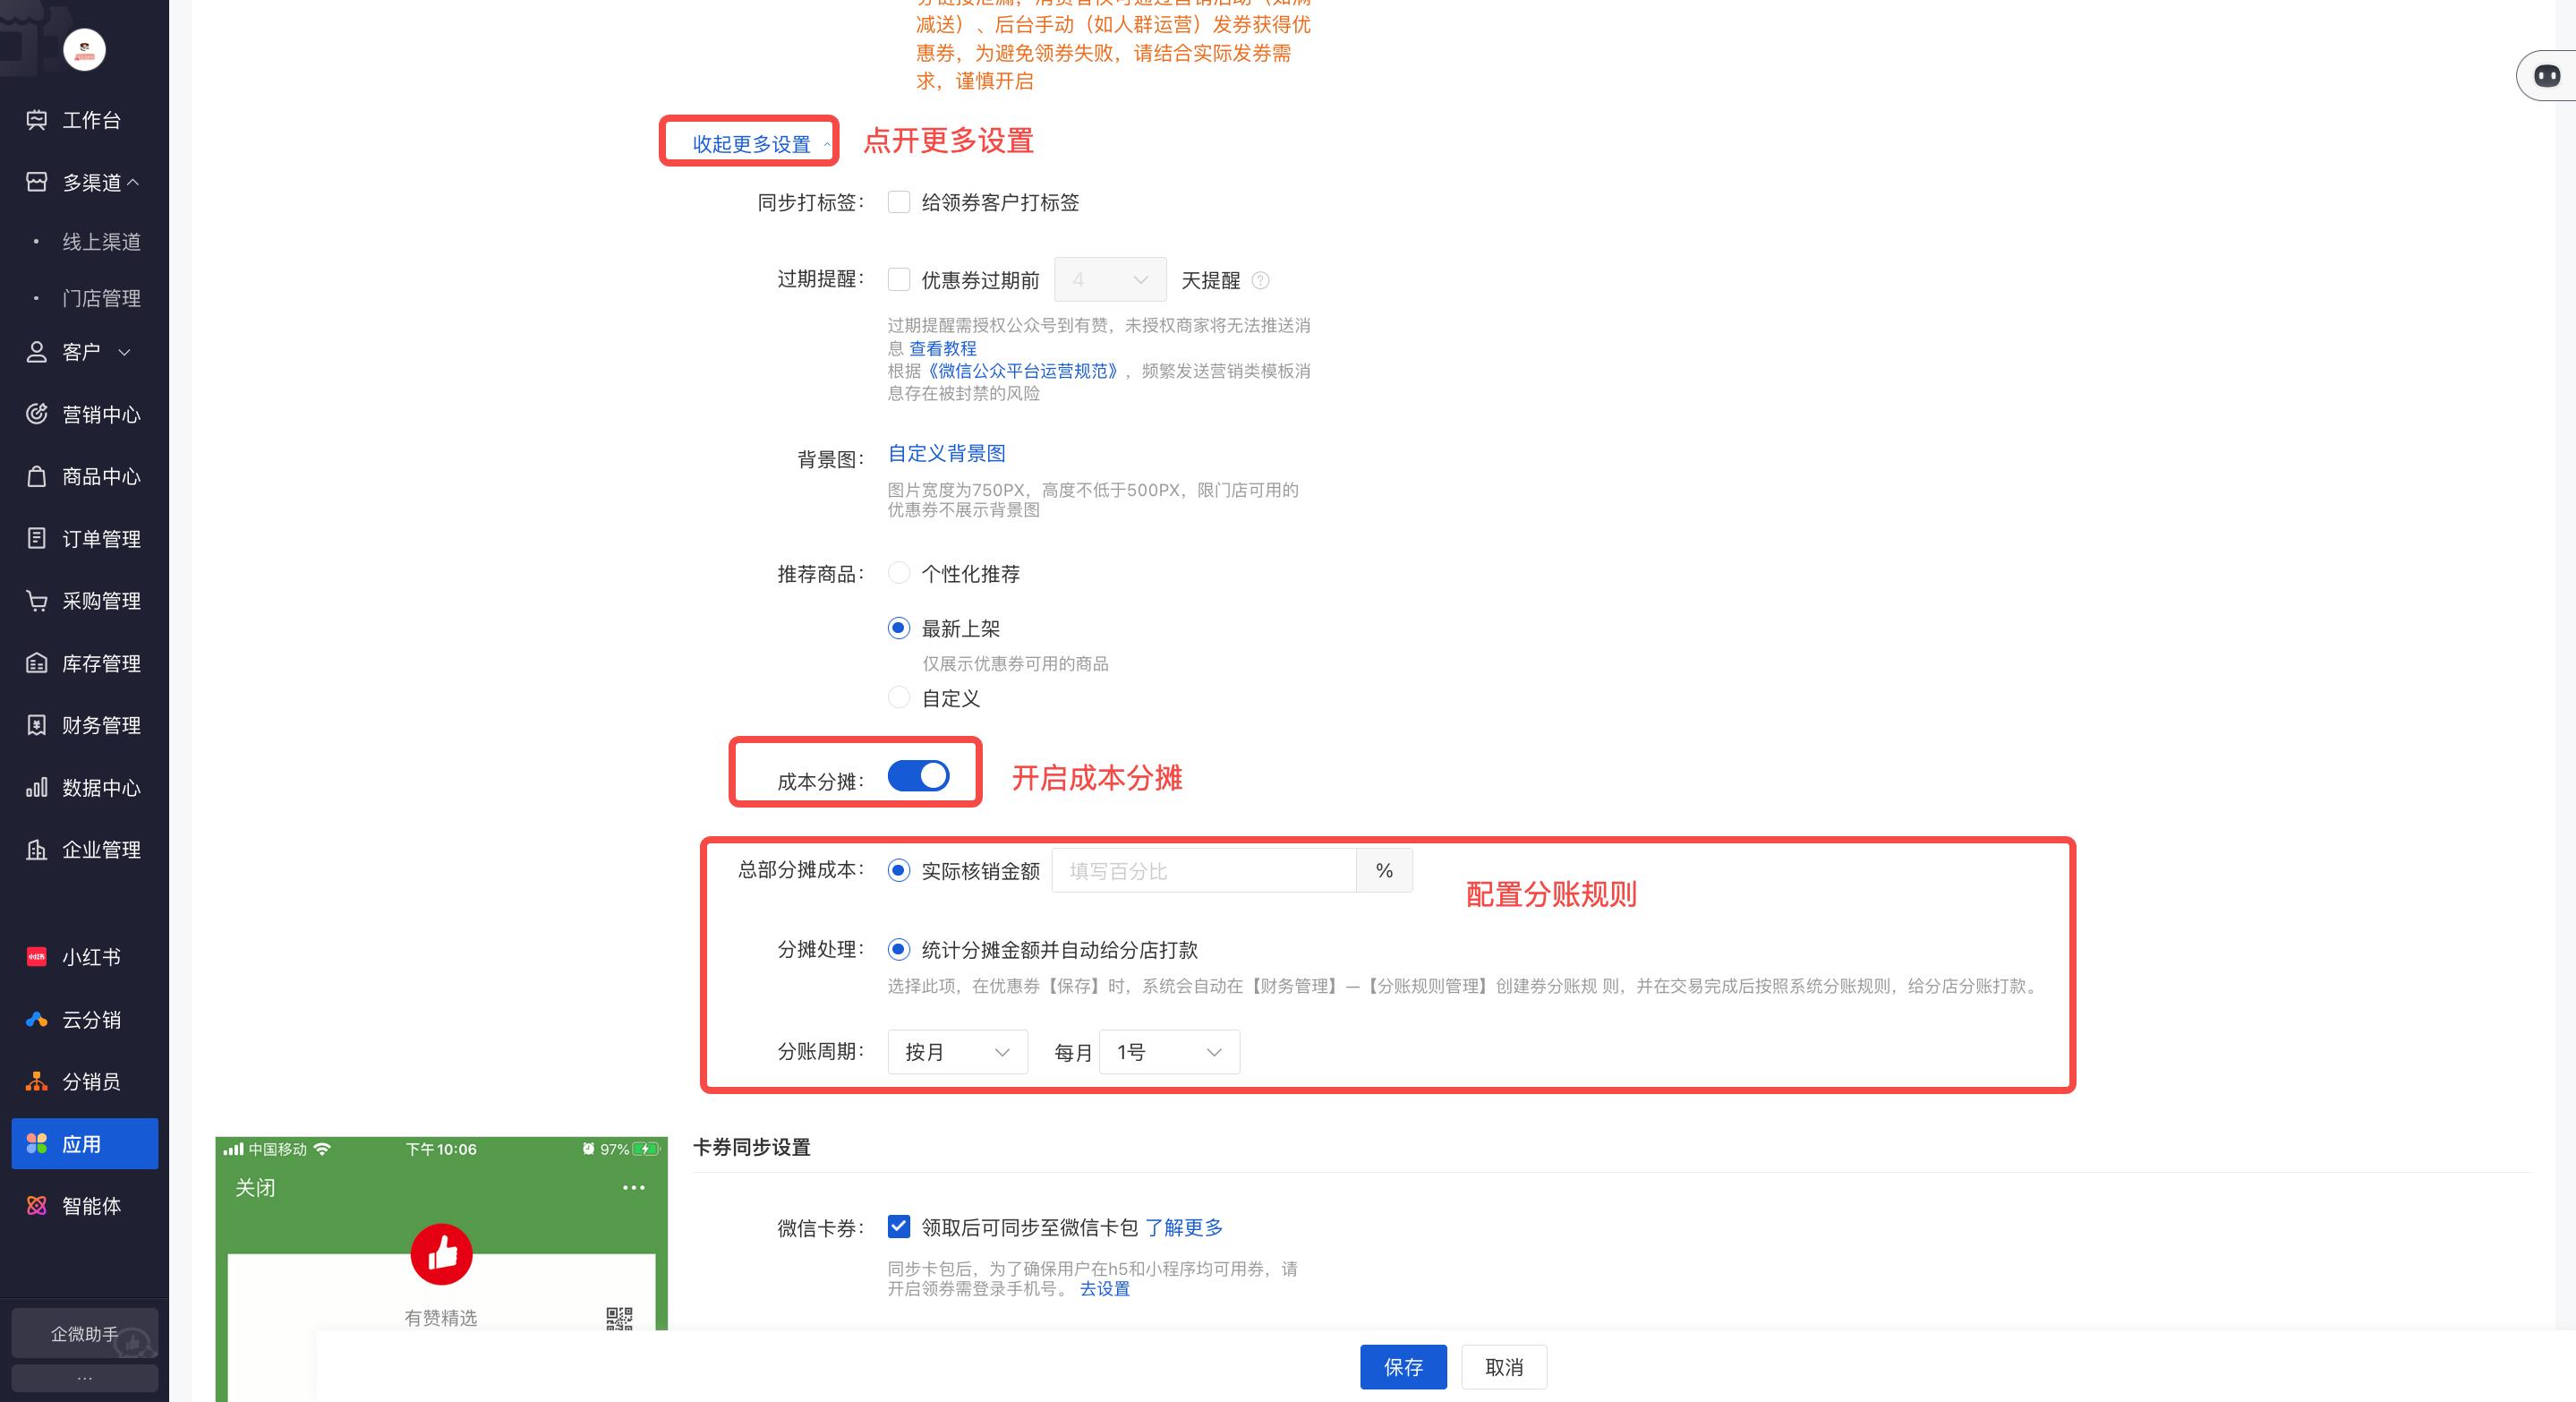Open the 按月 billing cycle dropdown
The height and width of the screenshot is (1402, 2576).
point(957,1052)
